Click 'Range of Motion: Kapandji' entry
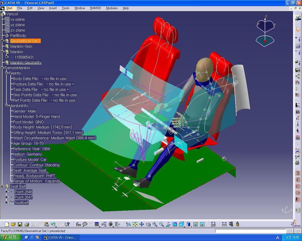Viewport: 302px width, 241px height. coord(36,181)
